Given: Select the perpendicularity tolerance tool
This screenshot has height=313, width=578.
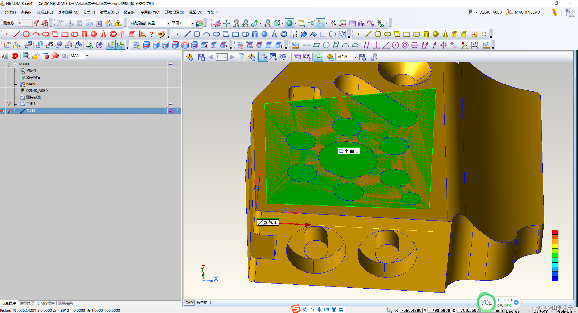Looking at the screenshot, I should click(376, 45).
